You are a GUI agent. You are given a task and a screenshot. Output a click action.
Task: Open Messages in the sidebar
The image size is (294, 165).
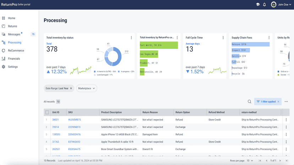click(14, 34)
